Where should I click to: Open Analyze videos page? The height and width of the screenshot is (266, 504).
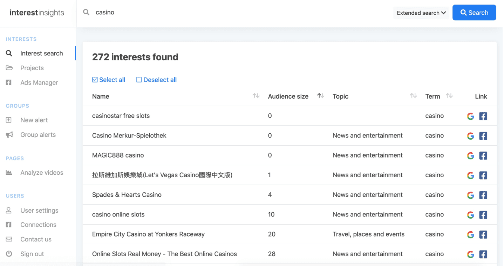(42, 173)
